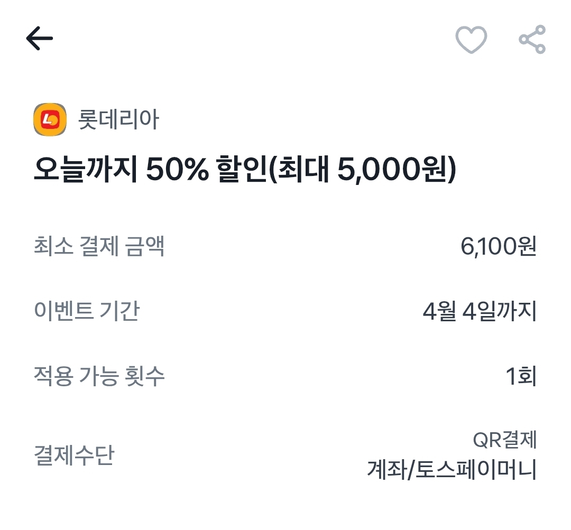Select the 최소 결제 금액 label

[x=99, y=246]
